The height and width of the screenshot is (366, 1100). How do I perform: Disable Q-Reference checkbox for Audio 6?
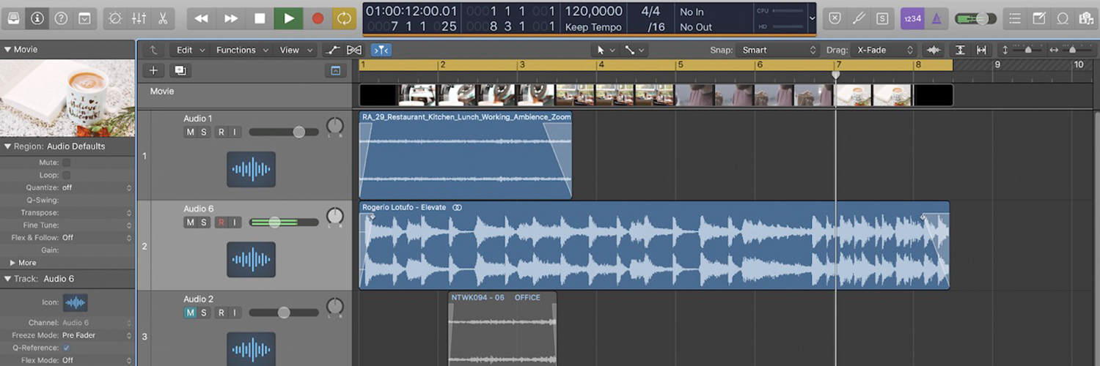tap(66, 348)
